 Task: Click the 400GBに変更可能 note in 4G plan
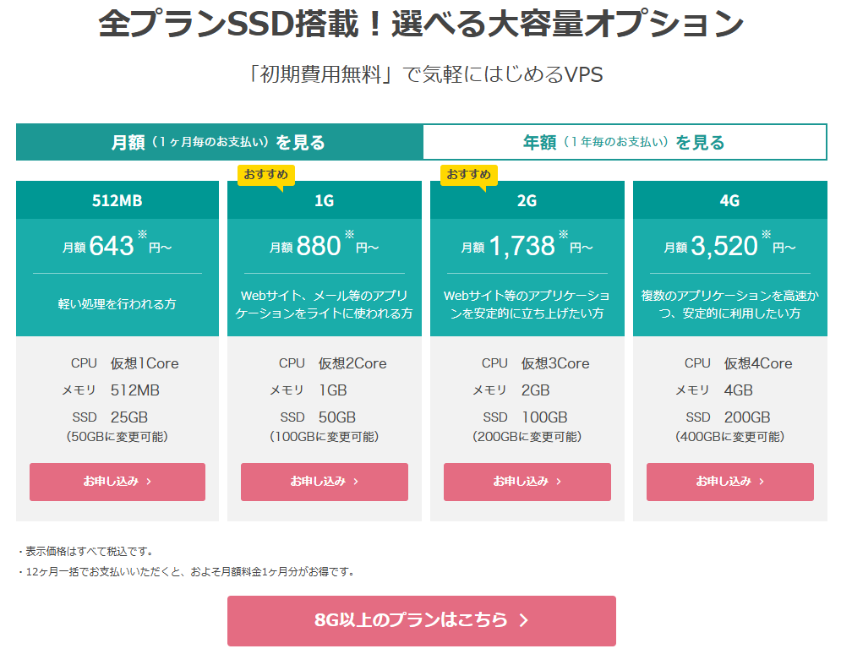(730, 437)
